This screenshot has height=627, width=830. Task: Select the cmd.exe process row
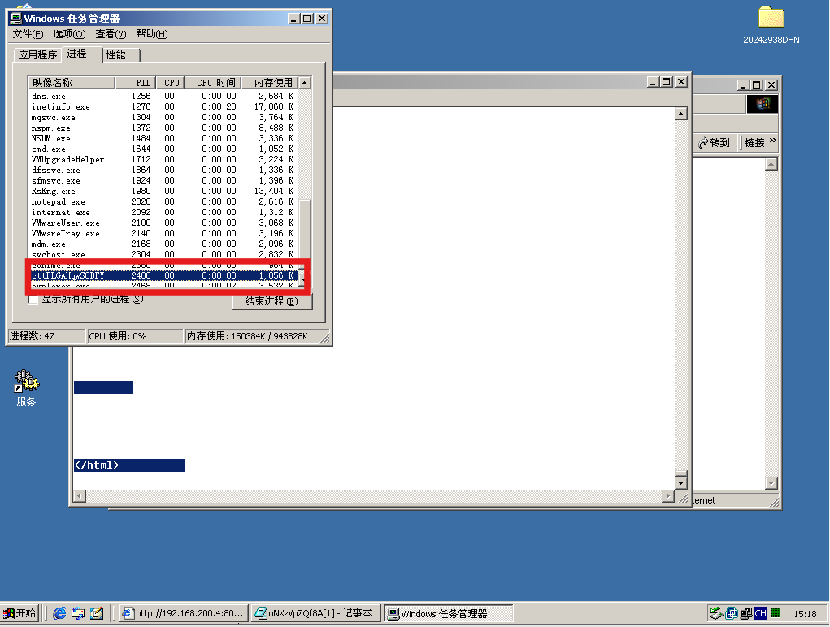[163, 149]
